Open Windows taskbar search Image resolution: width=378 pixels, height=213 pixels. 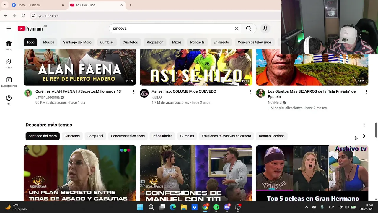coord(151,207)
